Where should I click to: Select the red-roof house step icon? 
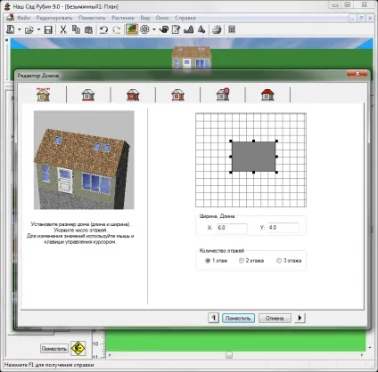click(267, 94)
